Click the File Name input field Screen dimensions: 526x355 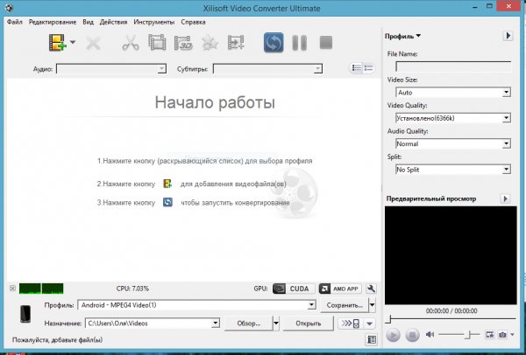pos(453,66)
